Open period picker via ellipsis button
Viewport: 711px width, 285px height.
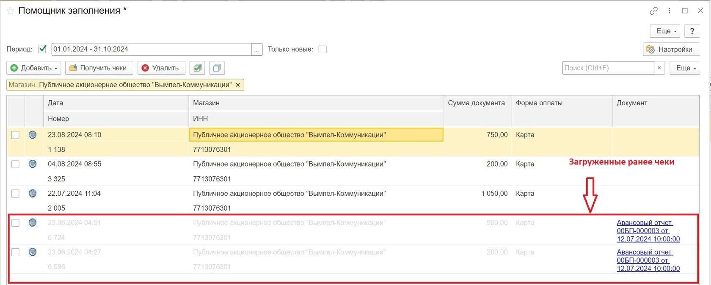pos(256,49)
